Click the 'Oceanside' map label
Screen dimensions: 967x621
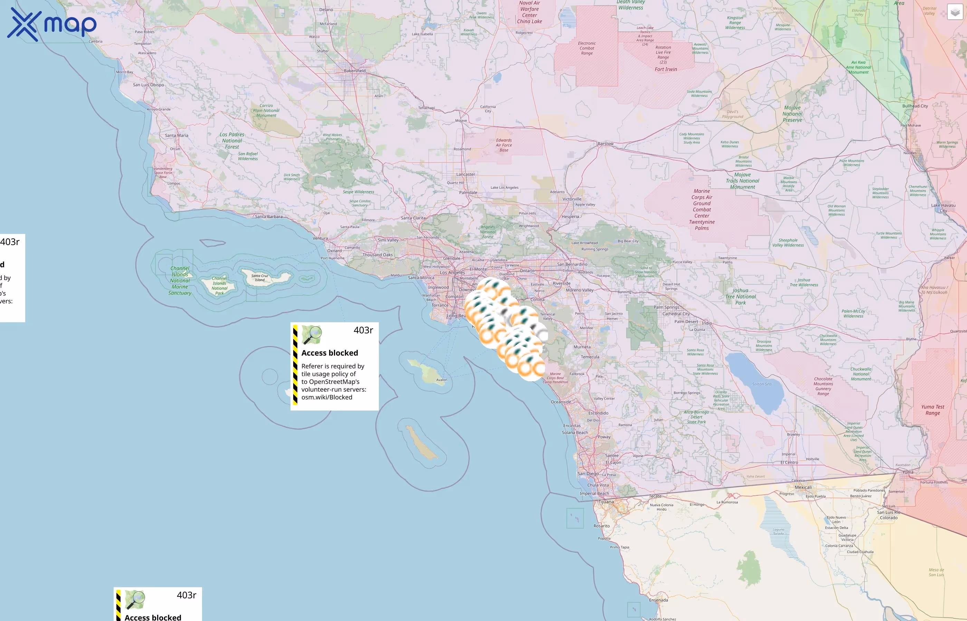[x=561, y=402]
